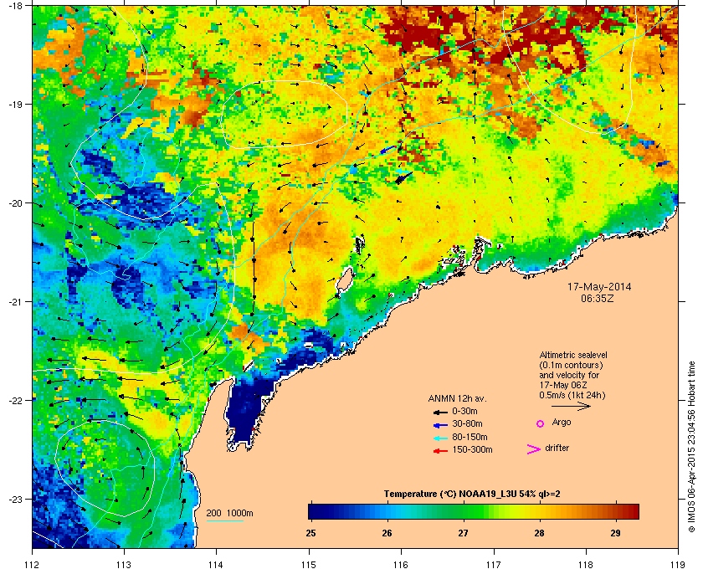
Task: Click the '200 1000m' isobath label
Action: coord(229,513)
